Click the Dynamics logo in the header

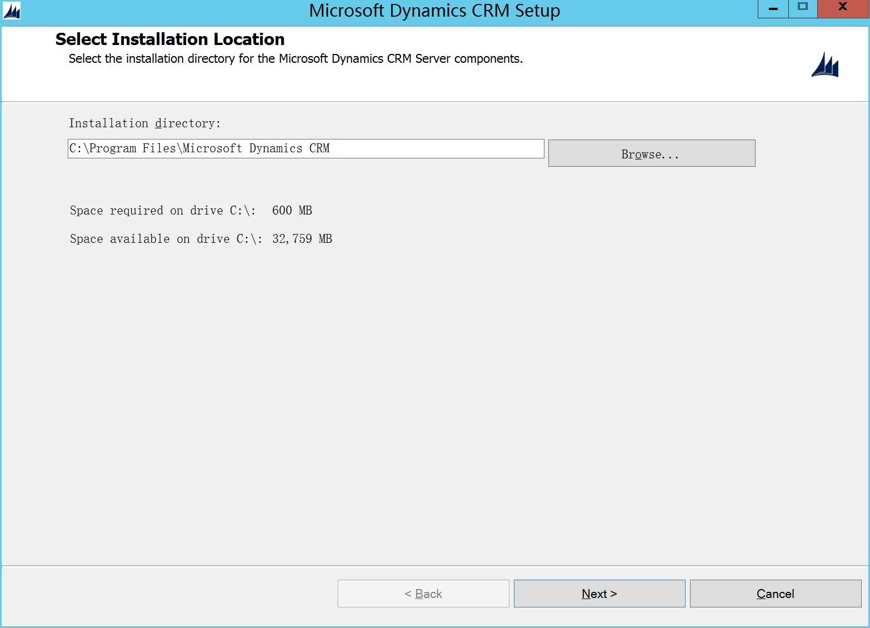click(x=825, y=65)
